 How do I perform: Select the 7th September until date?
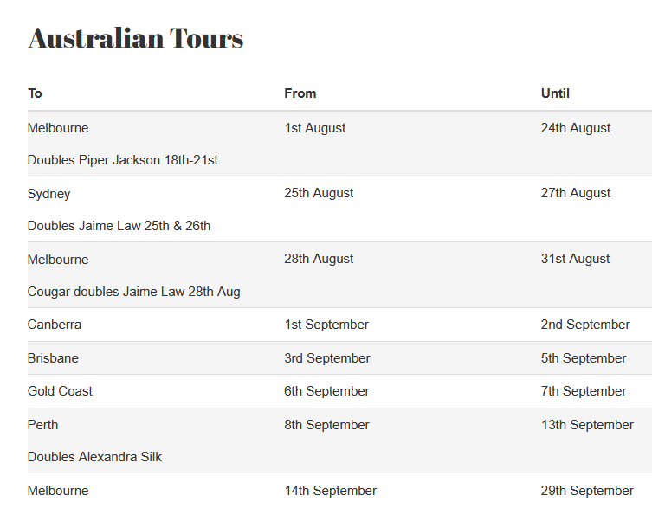(x=584, y=391)
